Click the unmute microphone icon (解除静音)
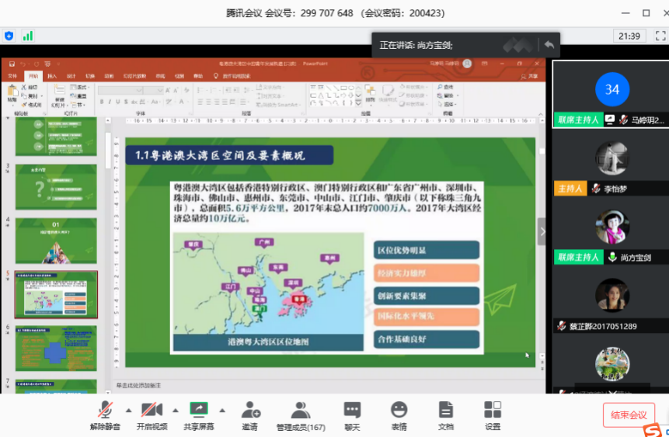 105,410
